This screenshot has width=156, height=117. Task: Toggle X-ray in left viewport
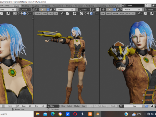click(x=15, y=13)
